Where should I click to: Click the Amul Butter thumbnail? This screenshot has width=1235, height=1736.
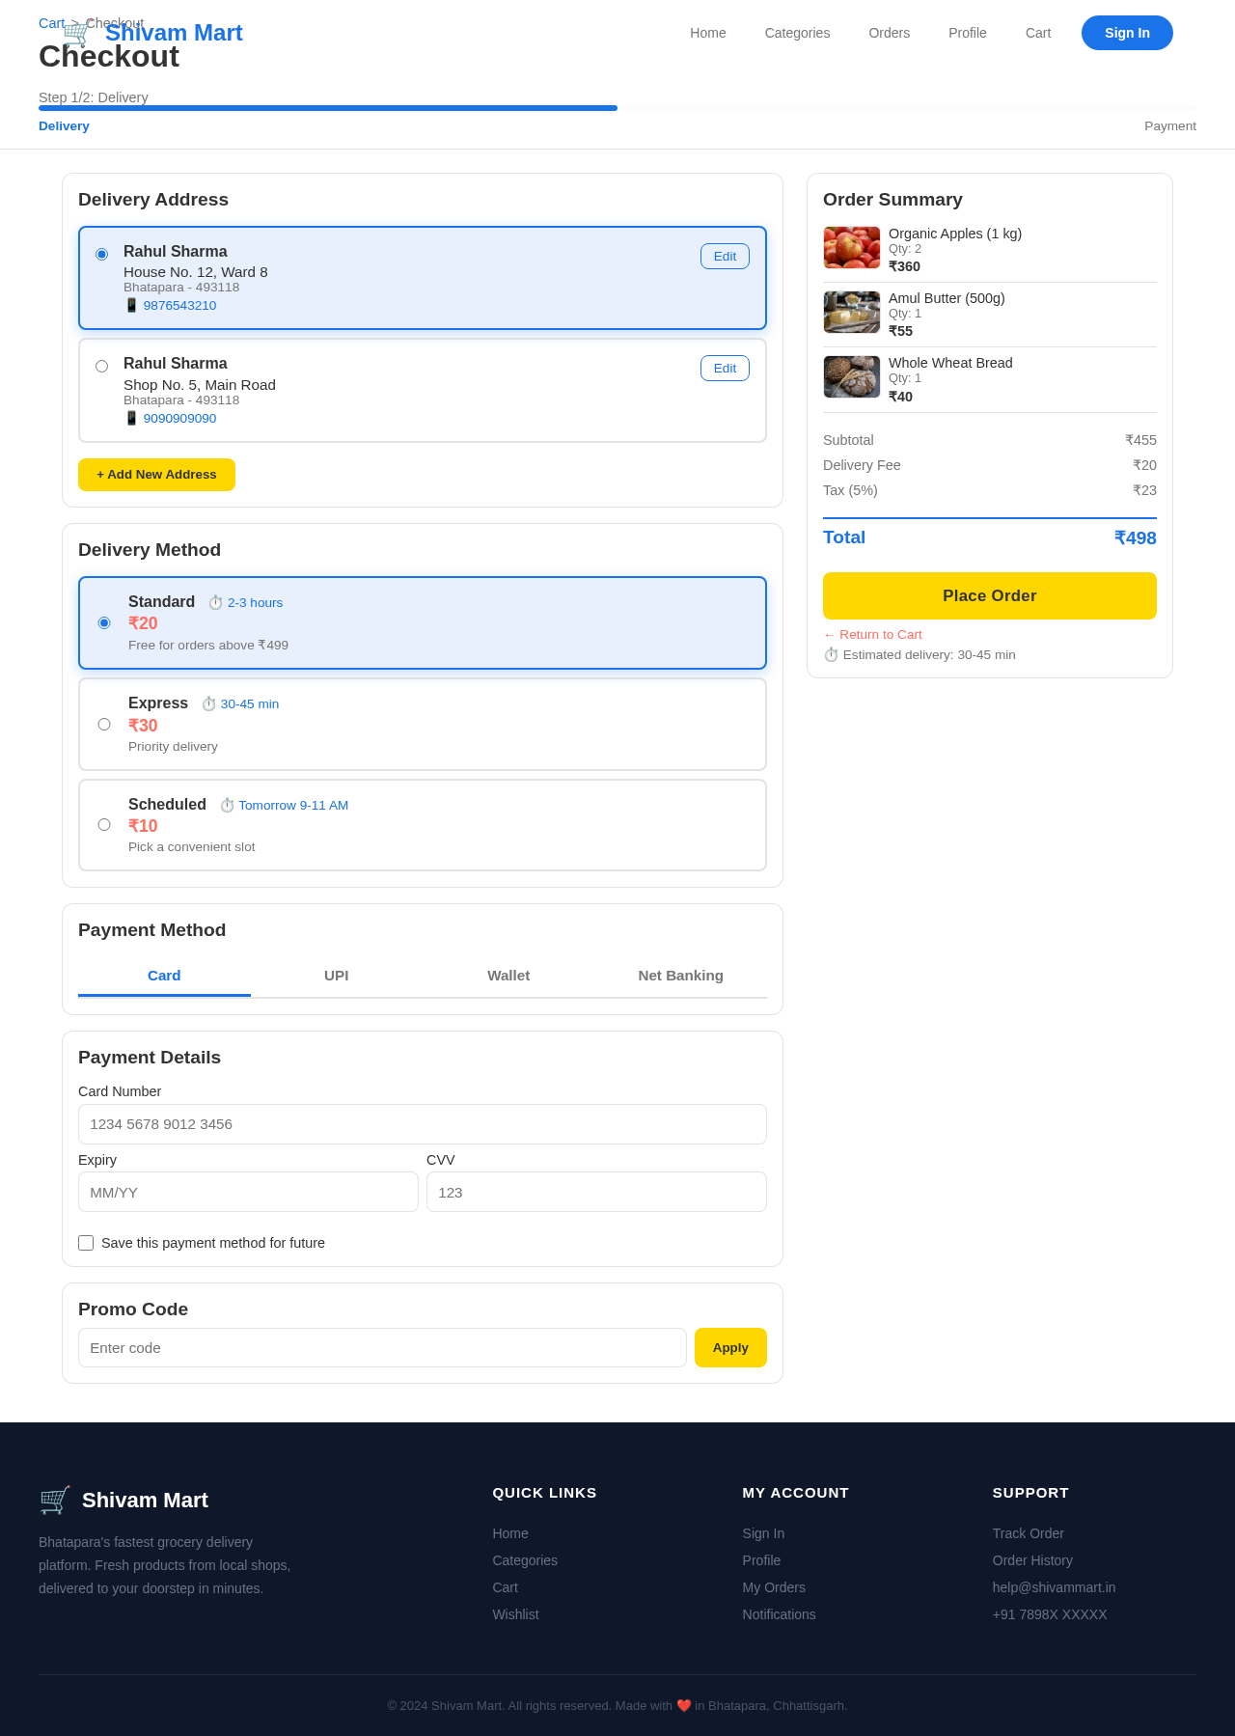pos(852,312)
